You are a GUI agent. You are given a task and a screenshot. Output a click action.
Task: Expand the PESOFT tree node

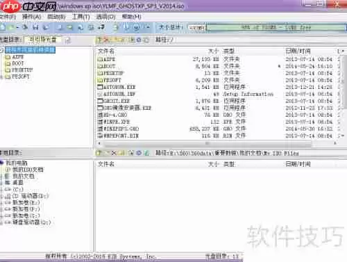pyautogui.click(x=1, y=76)
